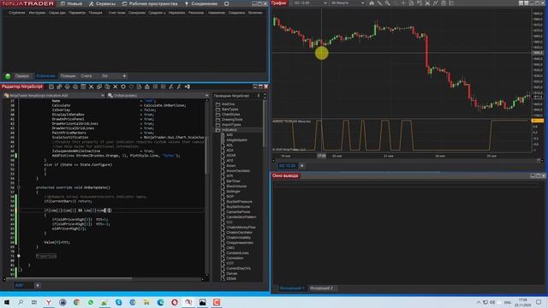Click the chart instrument tab below chart

click(287, 166)
